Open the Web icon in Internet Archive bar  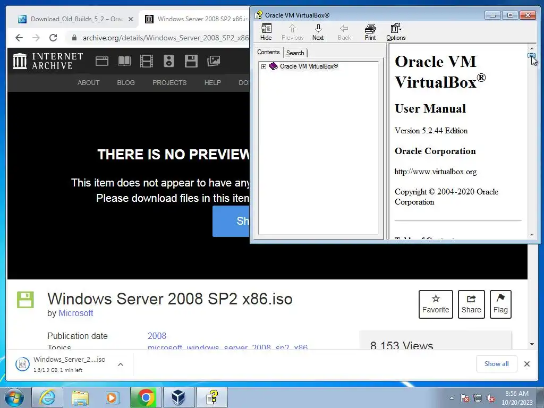[102, 61]
